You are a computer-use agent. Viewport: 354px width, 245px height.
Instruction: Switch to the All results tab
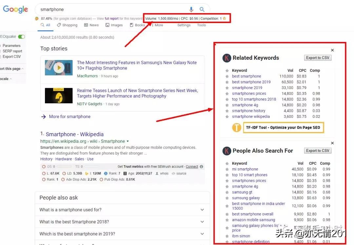[x=45, y=25]
